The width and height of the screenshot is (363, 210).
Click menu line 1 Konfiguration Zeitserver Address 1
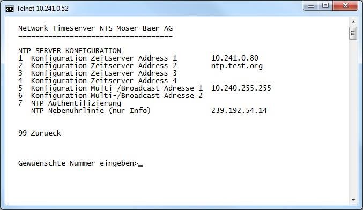[x=98, y=58]
